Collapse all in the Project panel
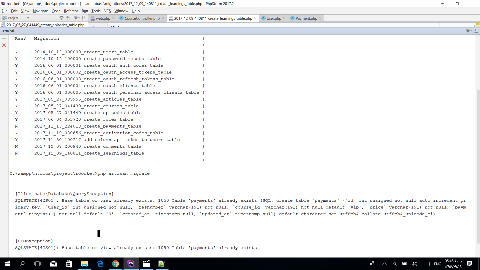Image resolution: width=480 pixels, height=270 pixels. tap(68, 18)
